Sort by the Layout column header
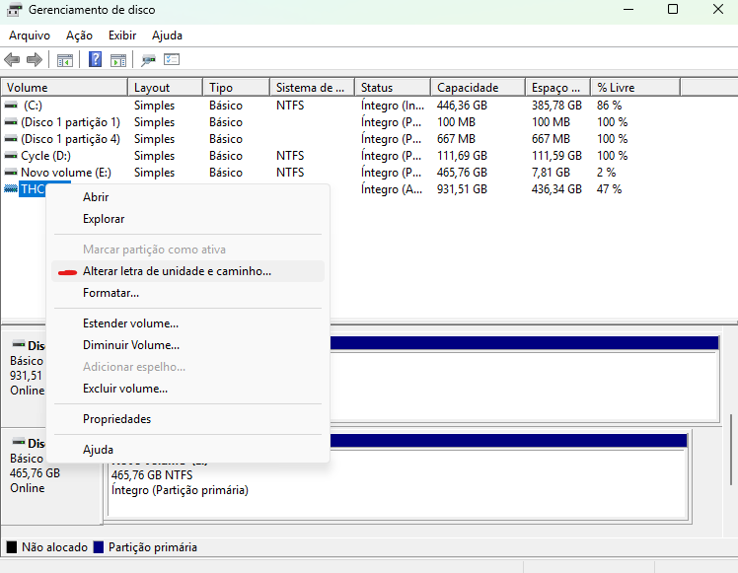 click(166, 88)
